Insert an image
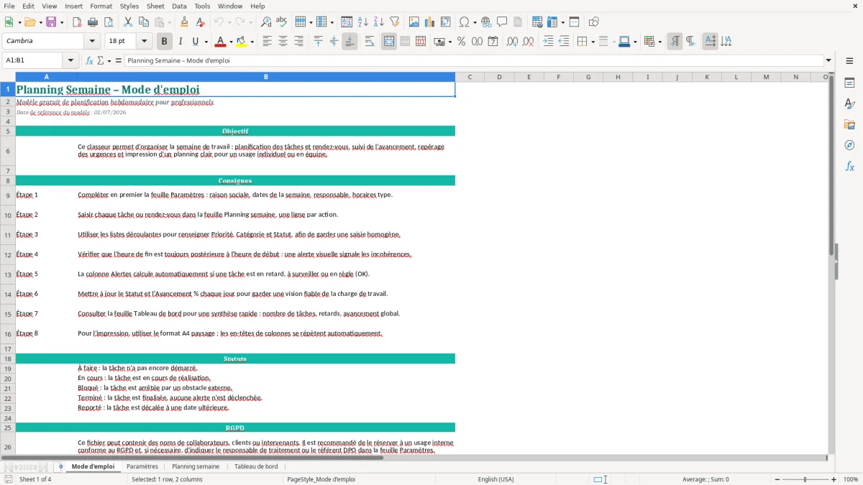The width and height of the screenshot is (863, 485). tap(414, 22)
